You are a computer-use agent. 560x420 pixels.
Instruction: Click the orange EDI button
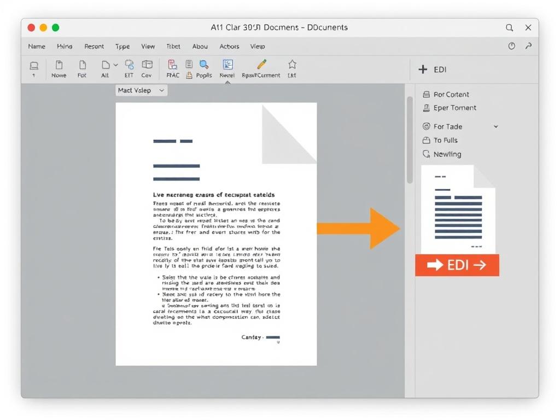tap(457, 265)
